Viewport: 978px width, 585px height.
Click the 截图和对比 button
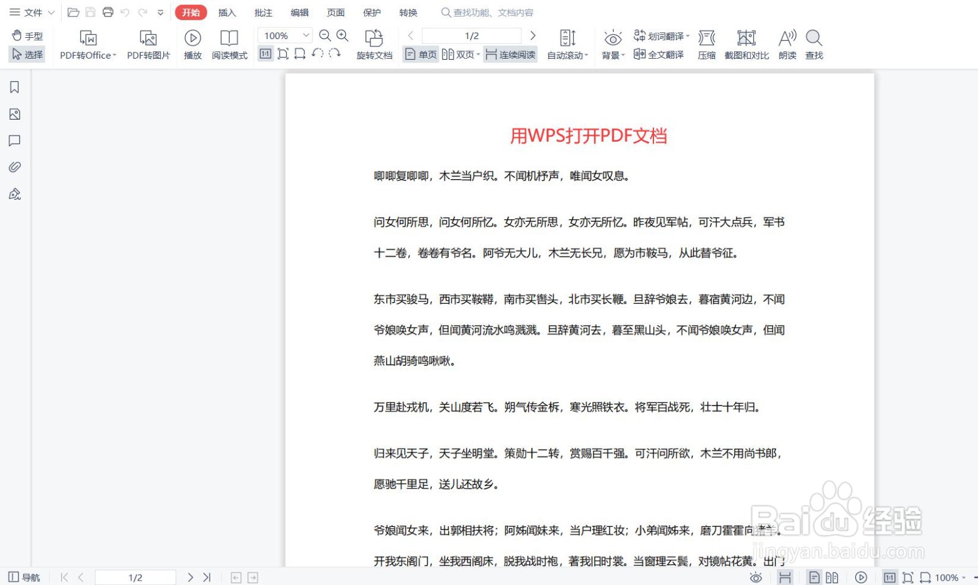tap(746, 45)
